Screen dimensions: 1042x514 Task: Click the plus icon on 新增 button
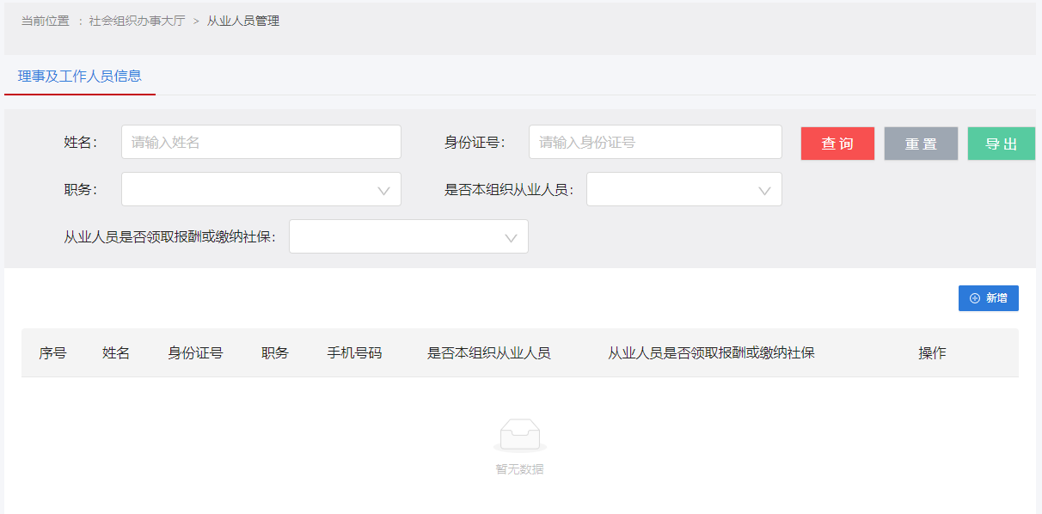[x=974, y=298]
